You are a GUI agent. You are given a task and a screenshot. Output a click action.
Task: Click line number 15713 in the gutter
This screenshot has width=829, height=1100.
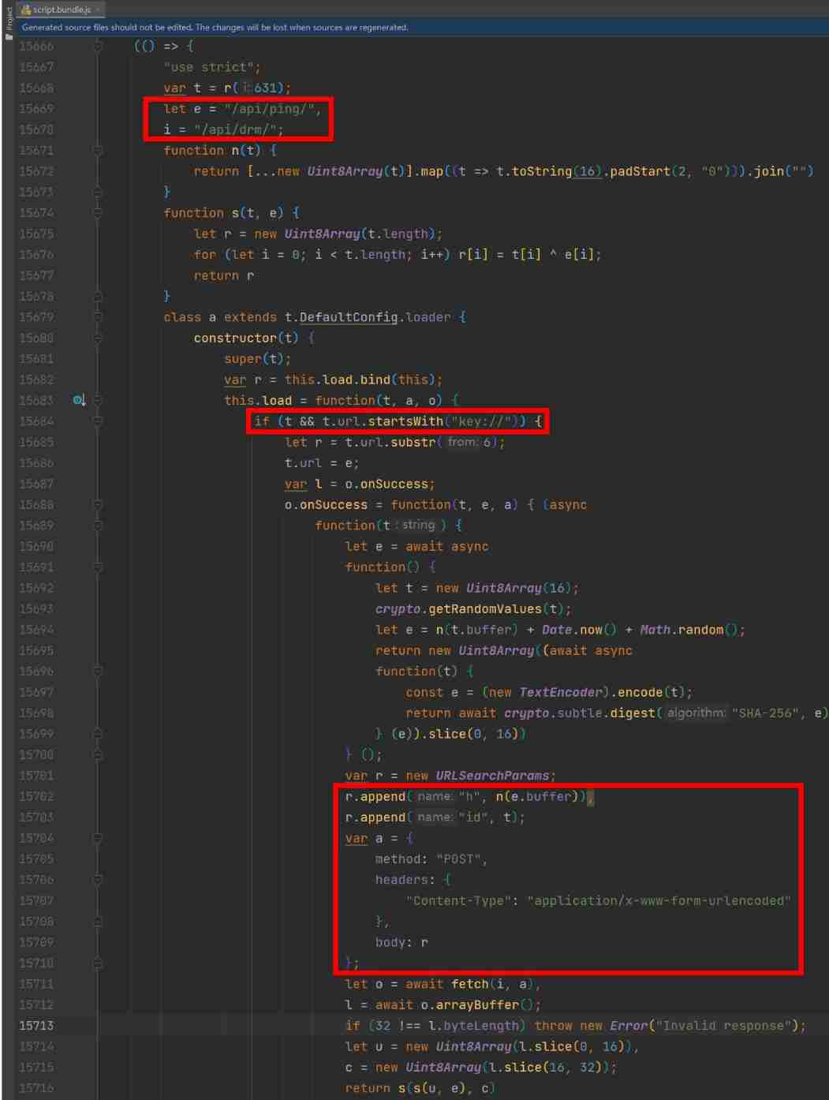[36, 1026]
